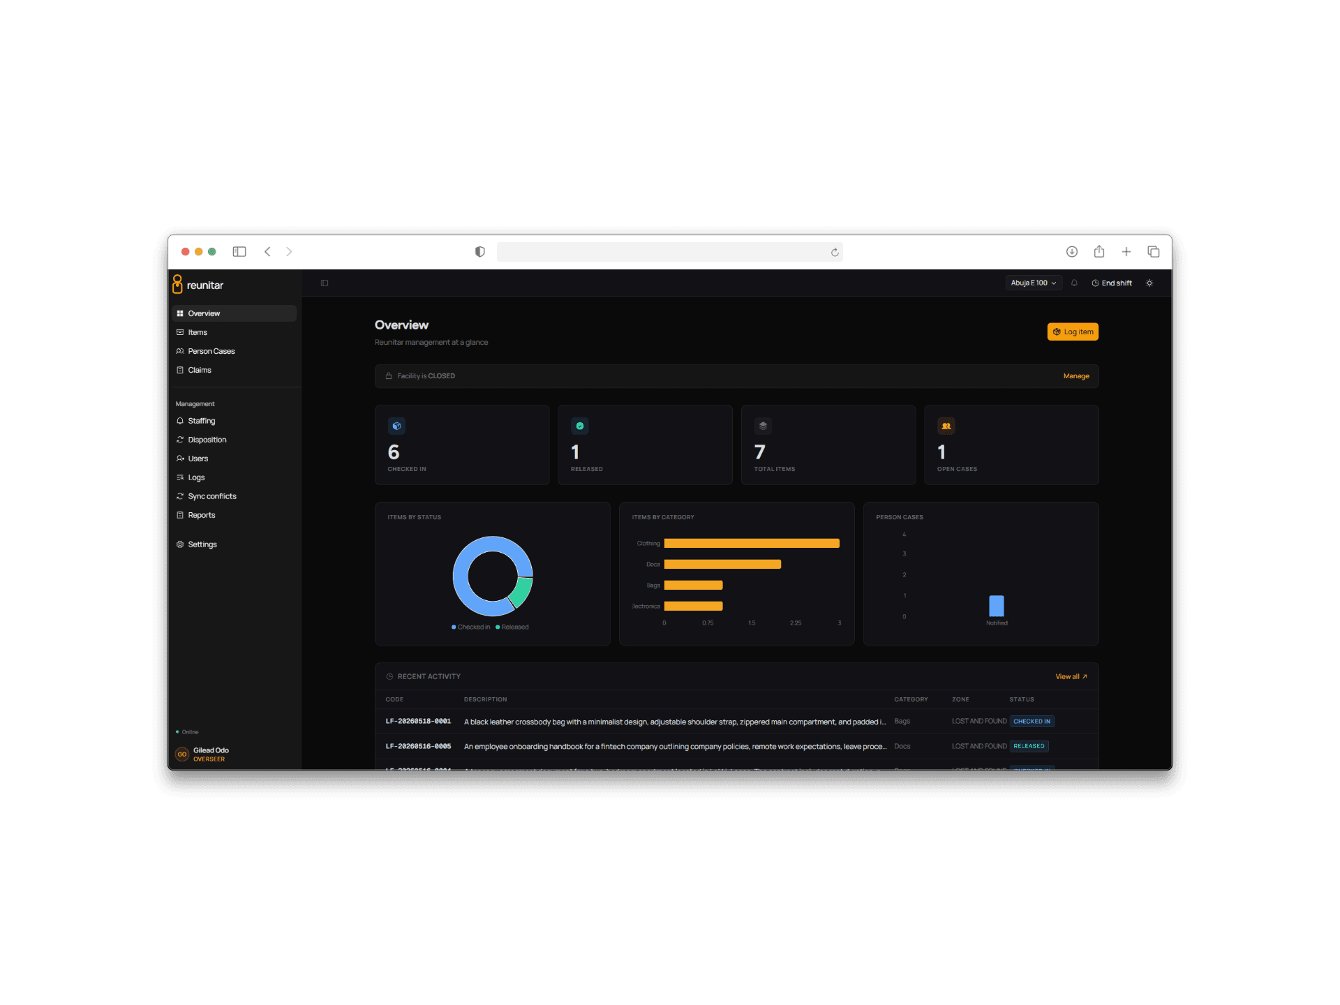Toggle the Safari sidebar icon

click(x=239, y=251)
